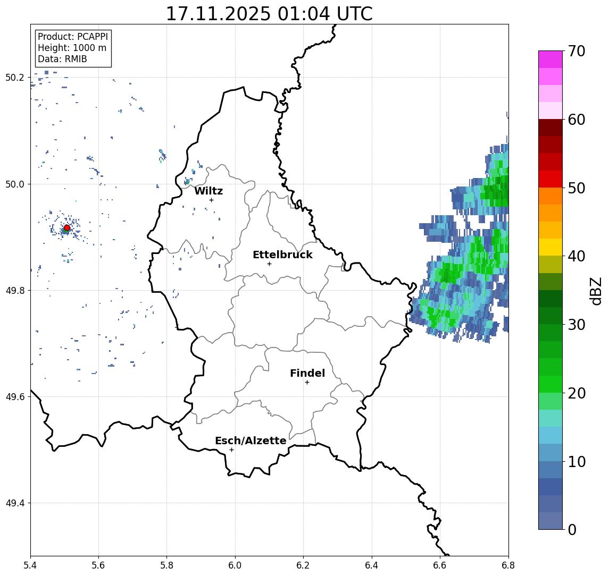Click the Ettelbruck station label
609x576 pixels.
(282, 255)
